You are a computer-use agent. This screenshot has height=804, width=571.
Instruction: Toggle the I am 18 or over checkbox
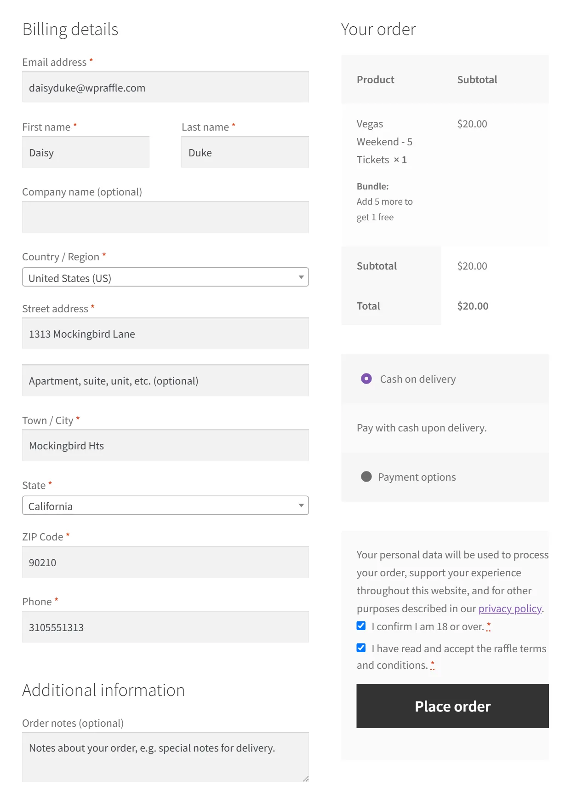361,626
